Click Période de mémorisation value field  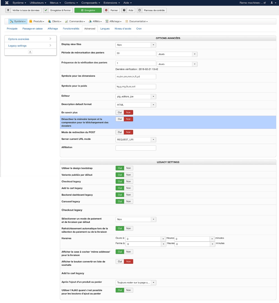(136, 53)
